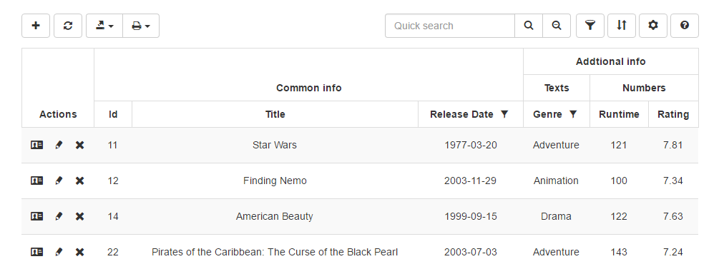The height and width of the screenshot is (269, 719).
Task: Open table settings gear button
Action: [653, 26]
